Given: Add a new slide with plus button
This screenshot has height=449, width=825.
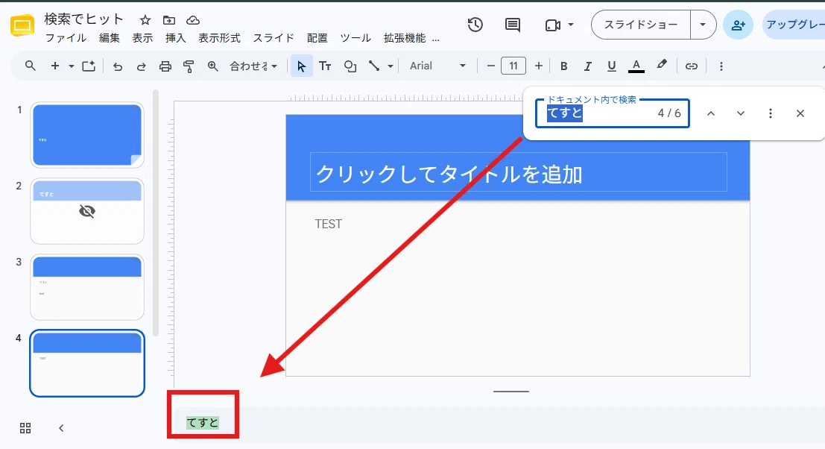Looking at the screenshot, I should point(54,66).
